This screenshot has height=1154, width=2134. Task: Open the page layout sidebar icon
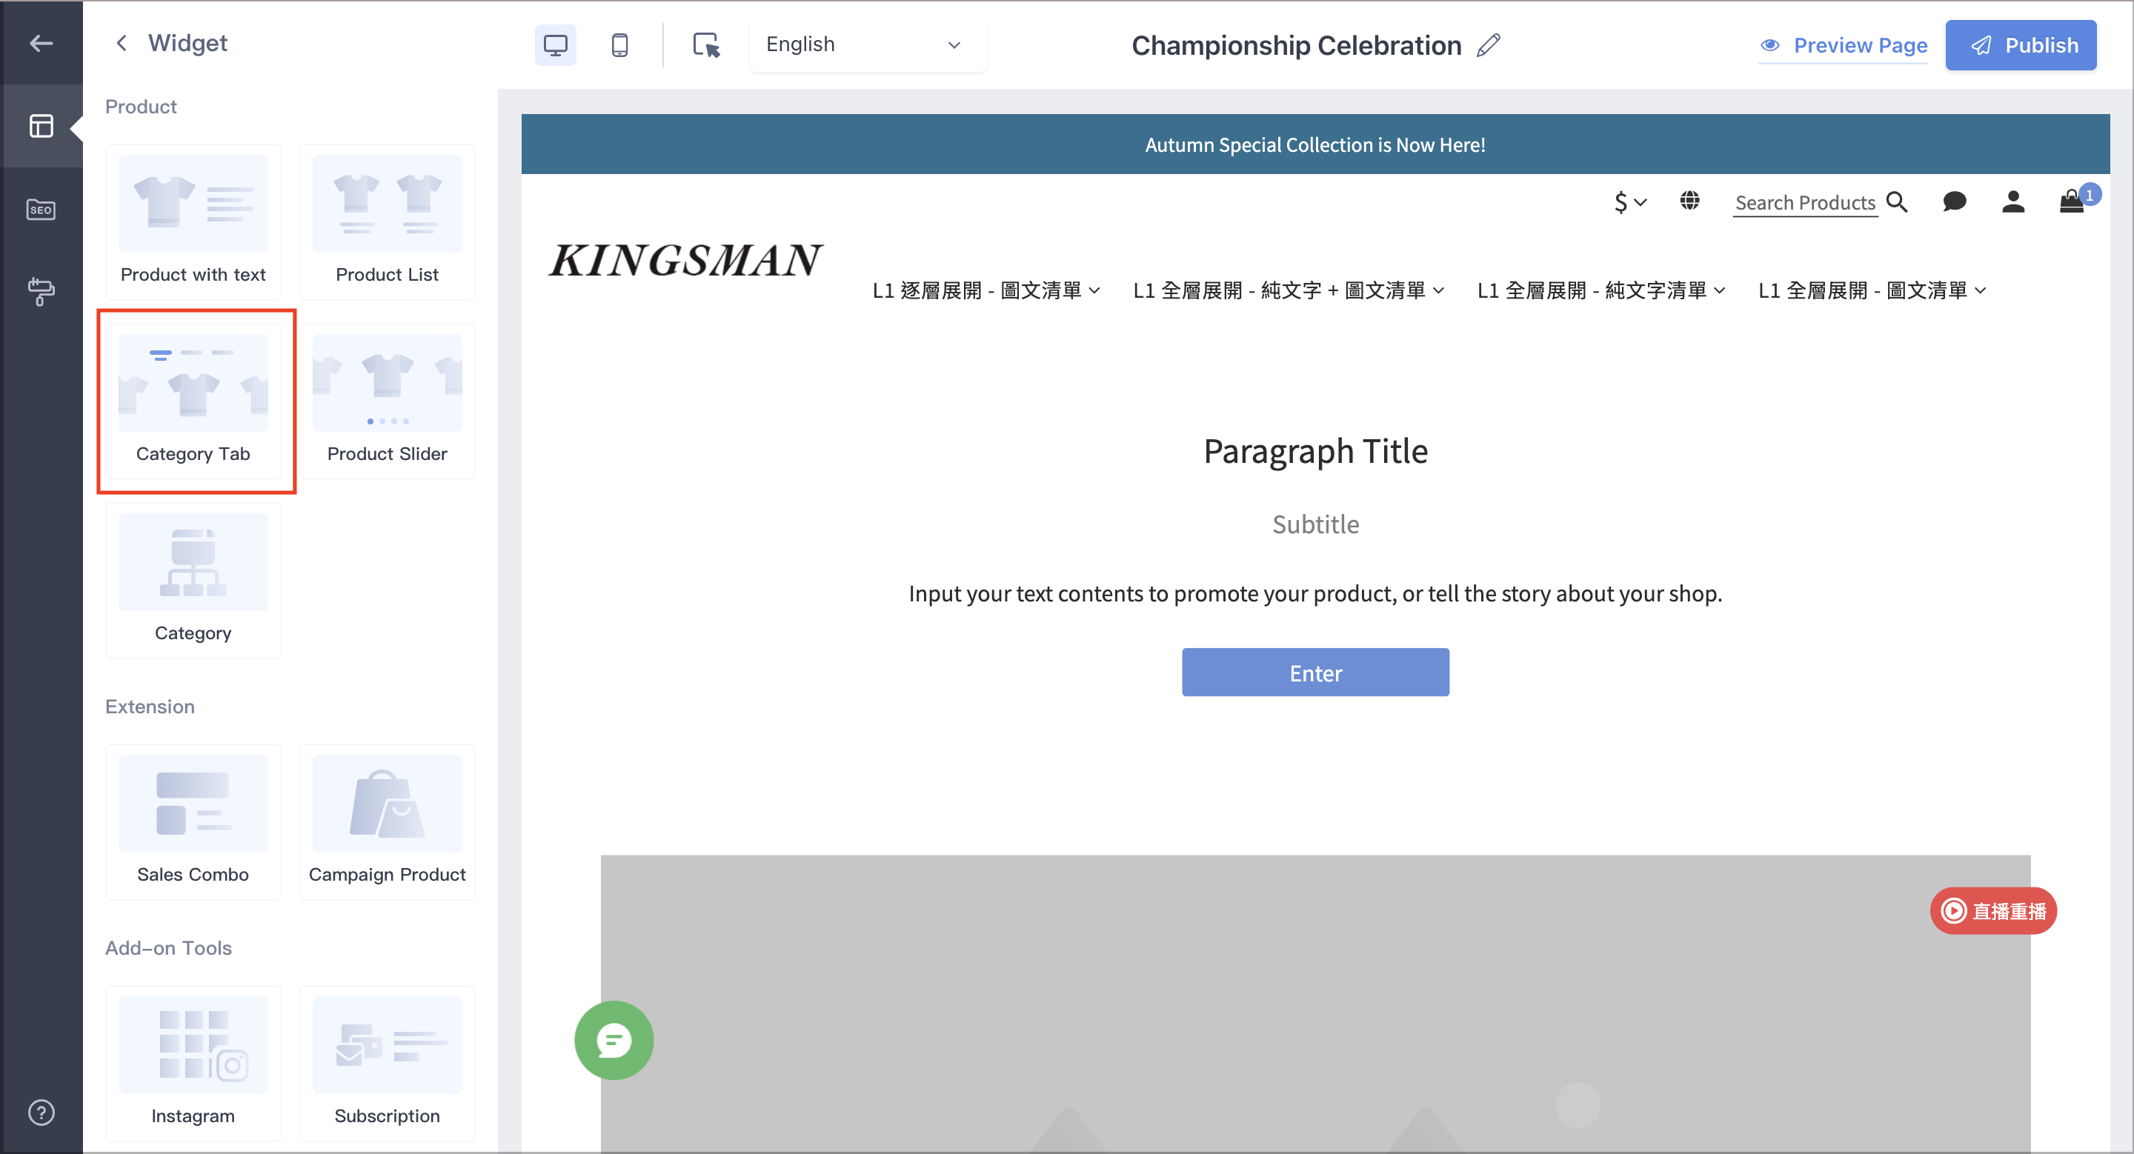(41, 126)
